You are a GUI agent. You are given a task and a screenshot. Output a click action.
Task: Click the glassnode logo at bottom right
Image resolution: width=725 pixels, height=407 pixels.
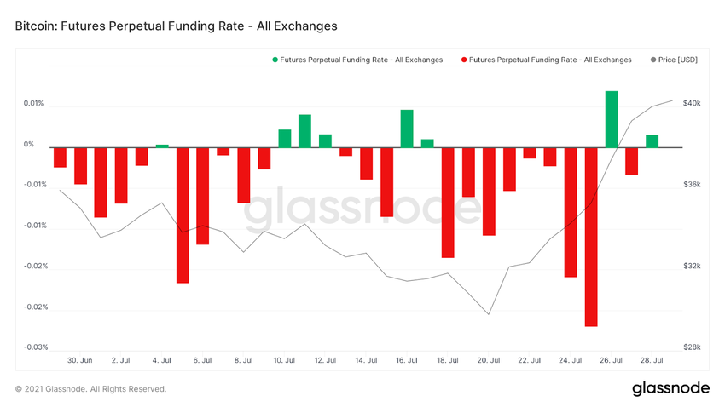click(x=670, y=388)
